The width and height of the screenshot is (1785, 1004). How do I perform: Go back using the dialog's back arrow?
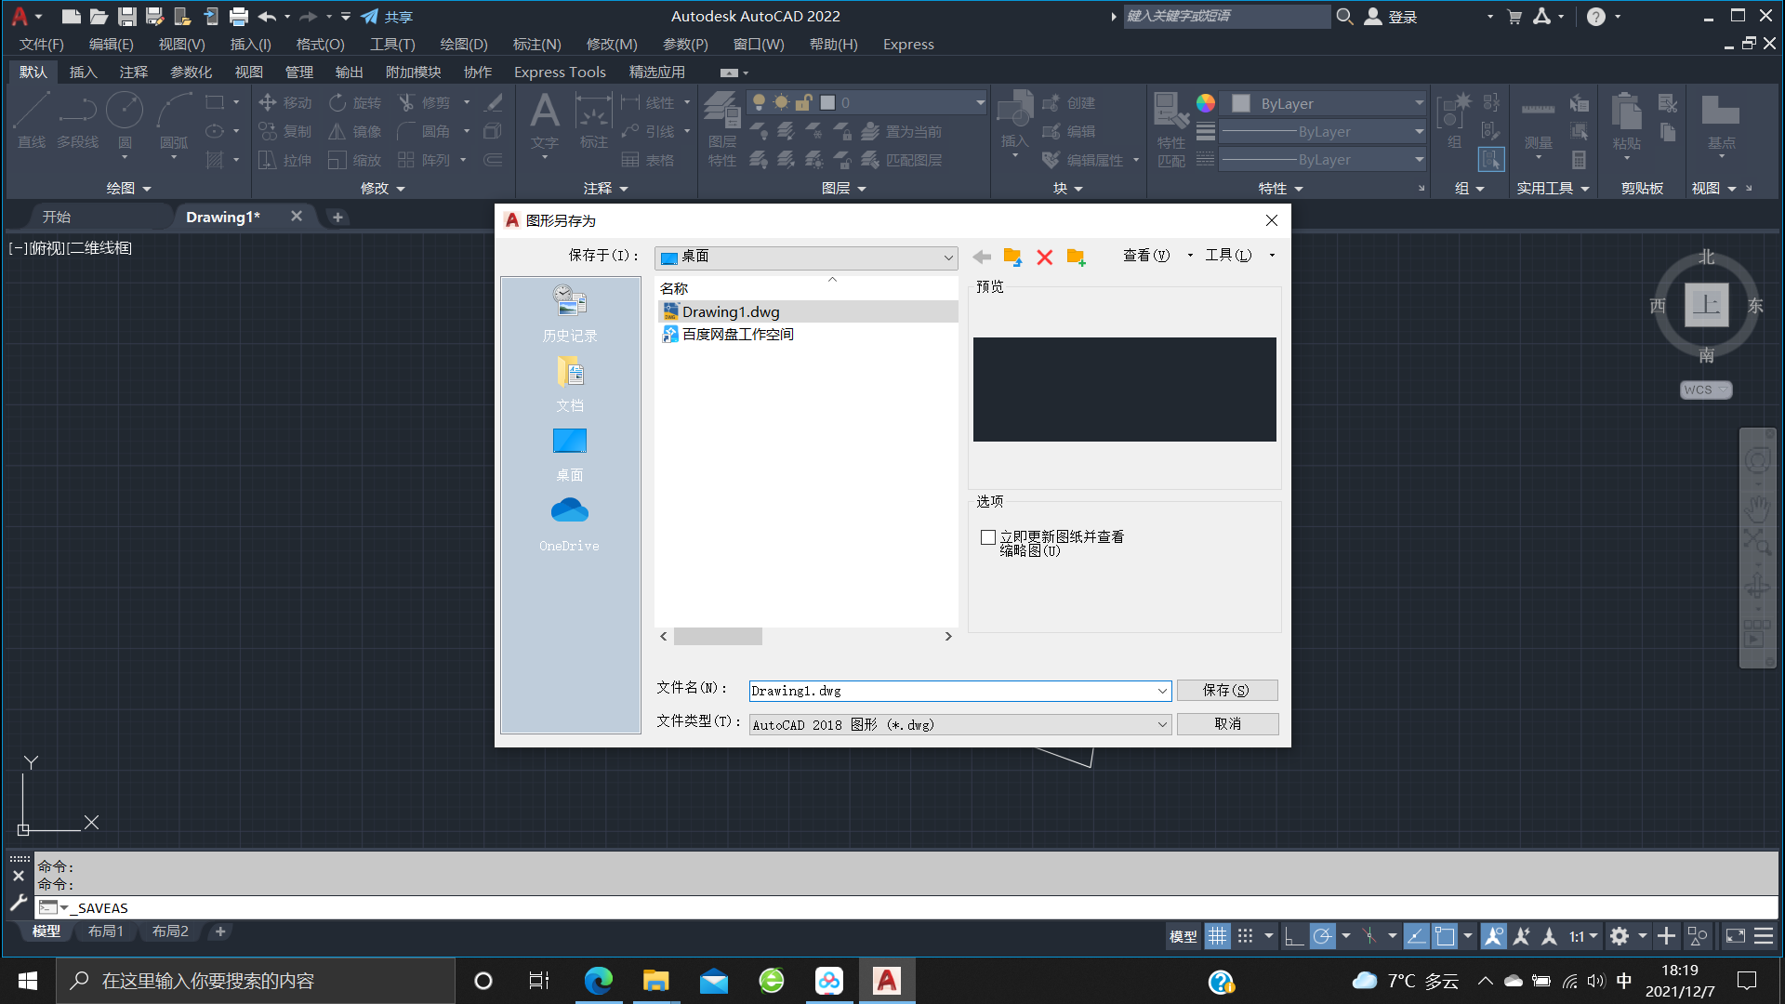[x=982, y=257]
